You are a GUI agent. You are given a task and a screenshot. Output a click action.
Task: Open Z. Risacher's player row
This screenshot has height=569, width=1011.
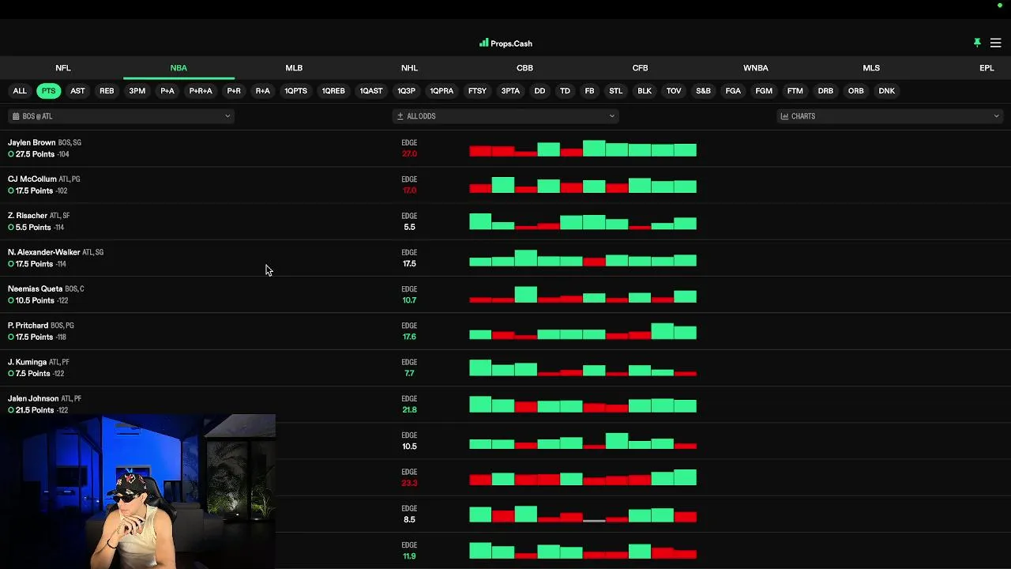tap(505, 221)
